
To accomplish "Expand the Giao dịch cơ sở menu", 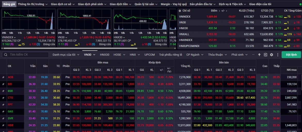I will pyautogui.click(x=63, y=4).
